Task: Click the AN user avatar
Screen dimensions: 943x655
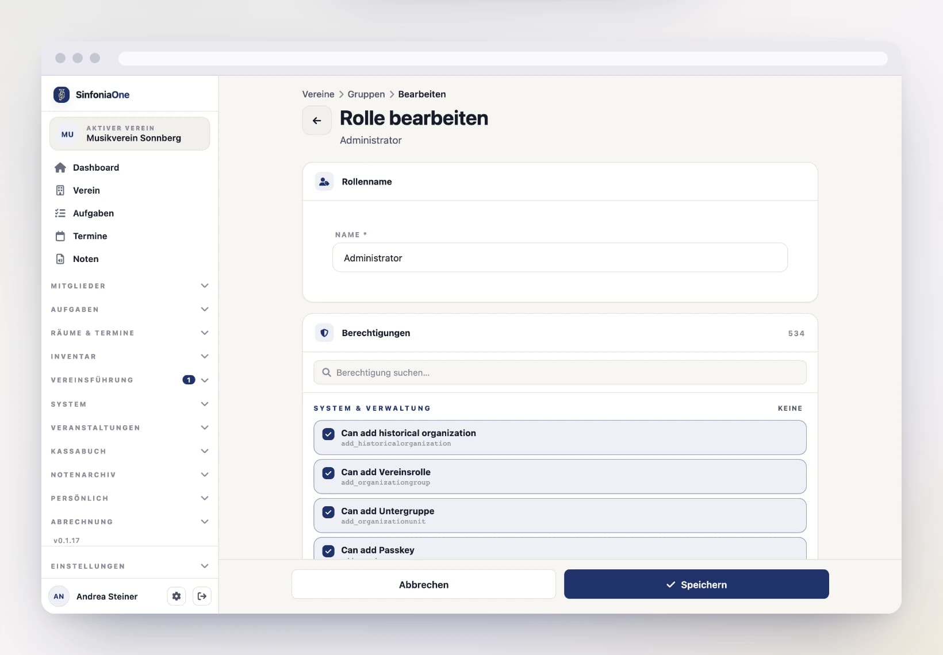Action: [x=59, y=596]
